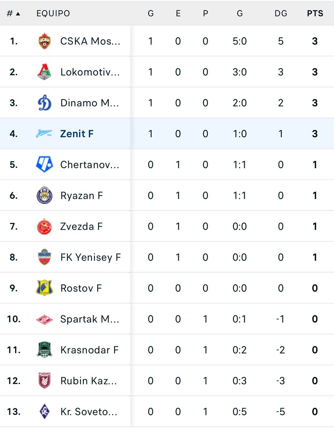Click the CSKA Moscow club crest
The image size is (334, 428).
click(x=44, y=41)
